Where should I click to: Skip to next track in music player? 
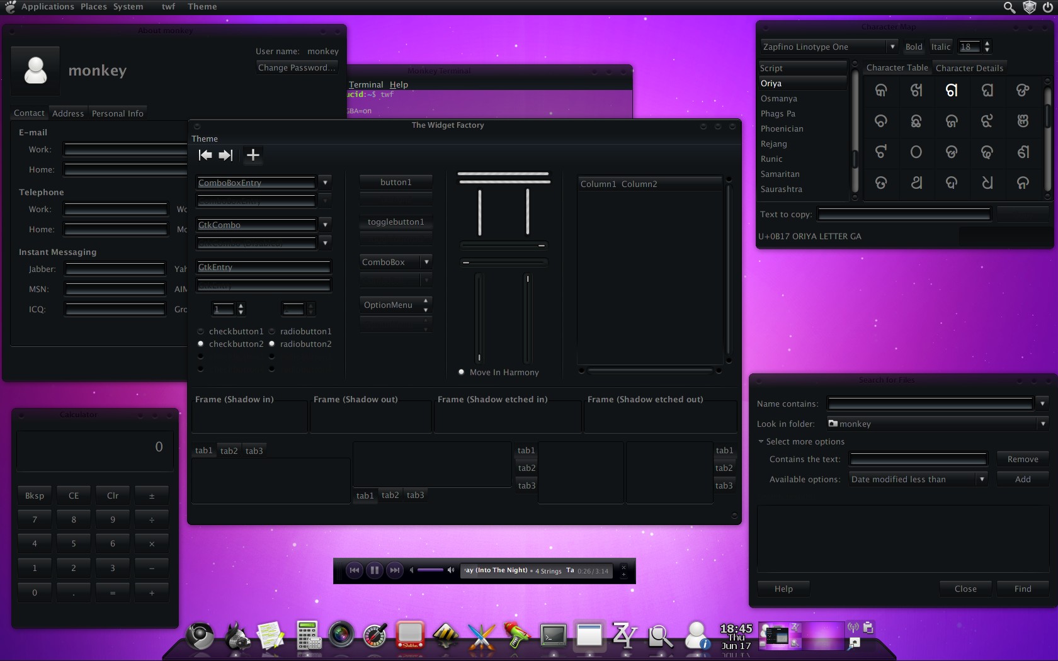click(x=394, y=570)
